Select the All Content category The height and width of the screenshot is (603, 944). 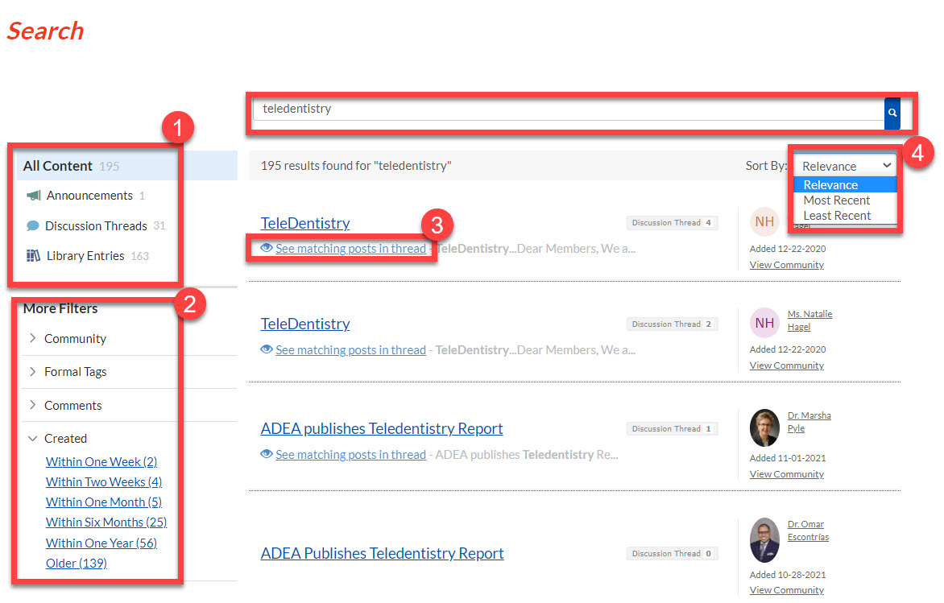tap(58, 166)
